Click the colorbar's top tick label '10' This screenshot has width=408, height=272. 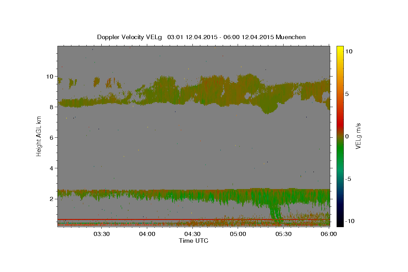coord(348,51)
